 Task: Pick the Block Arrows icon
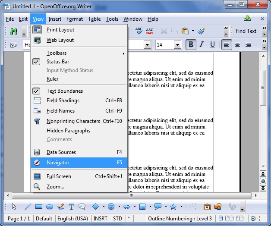[x=127, y=207]
